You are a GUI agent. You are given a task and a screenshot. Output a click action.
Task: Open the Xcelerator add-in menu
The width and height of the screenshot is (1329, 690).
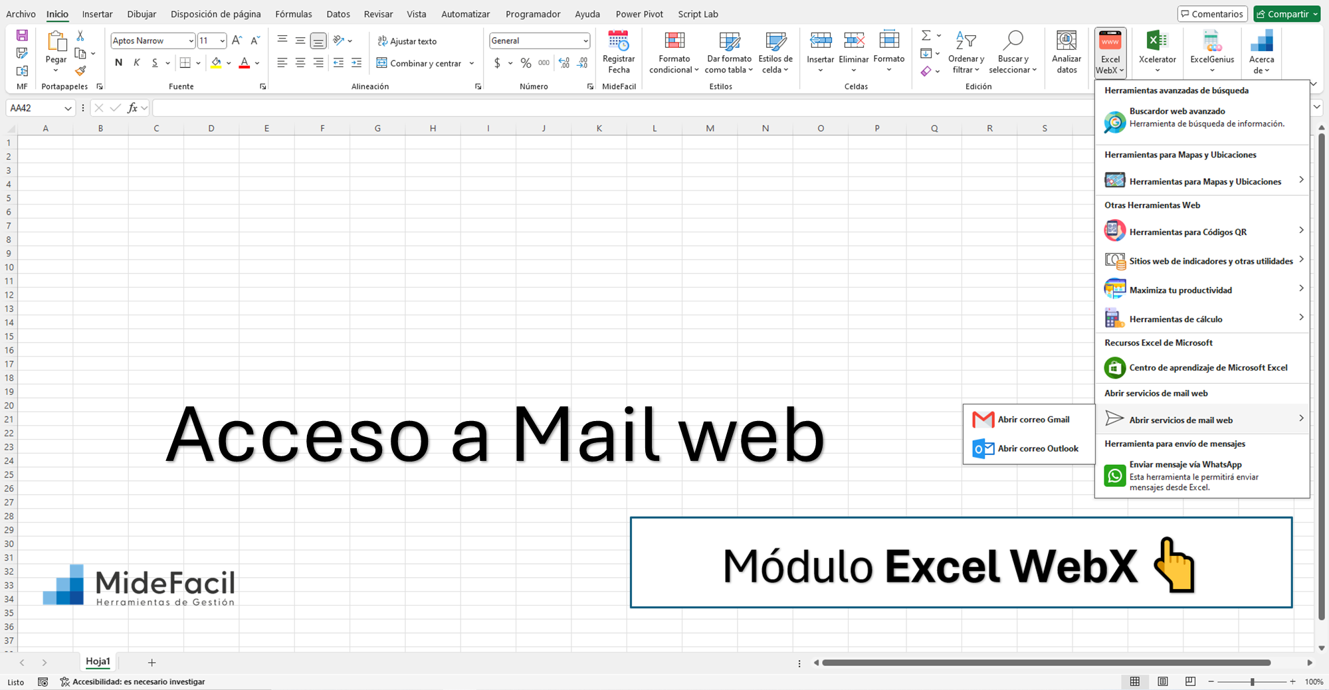coord(1157,52)
